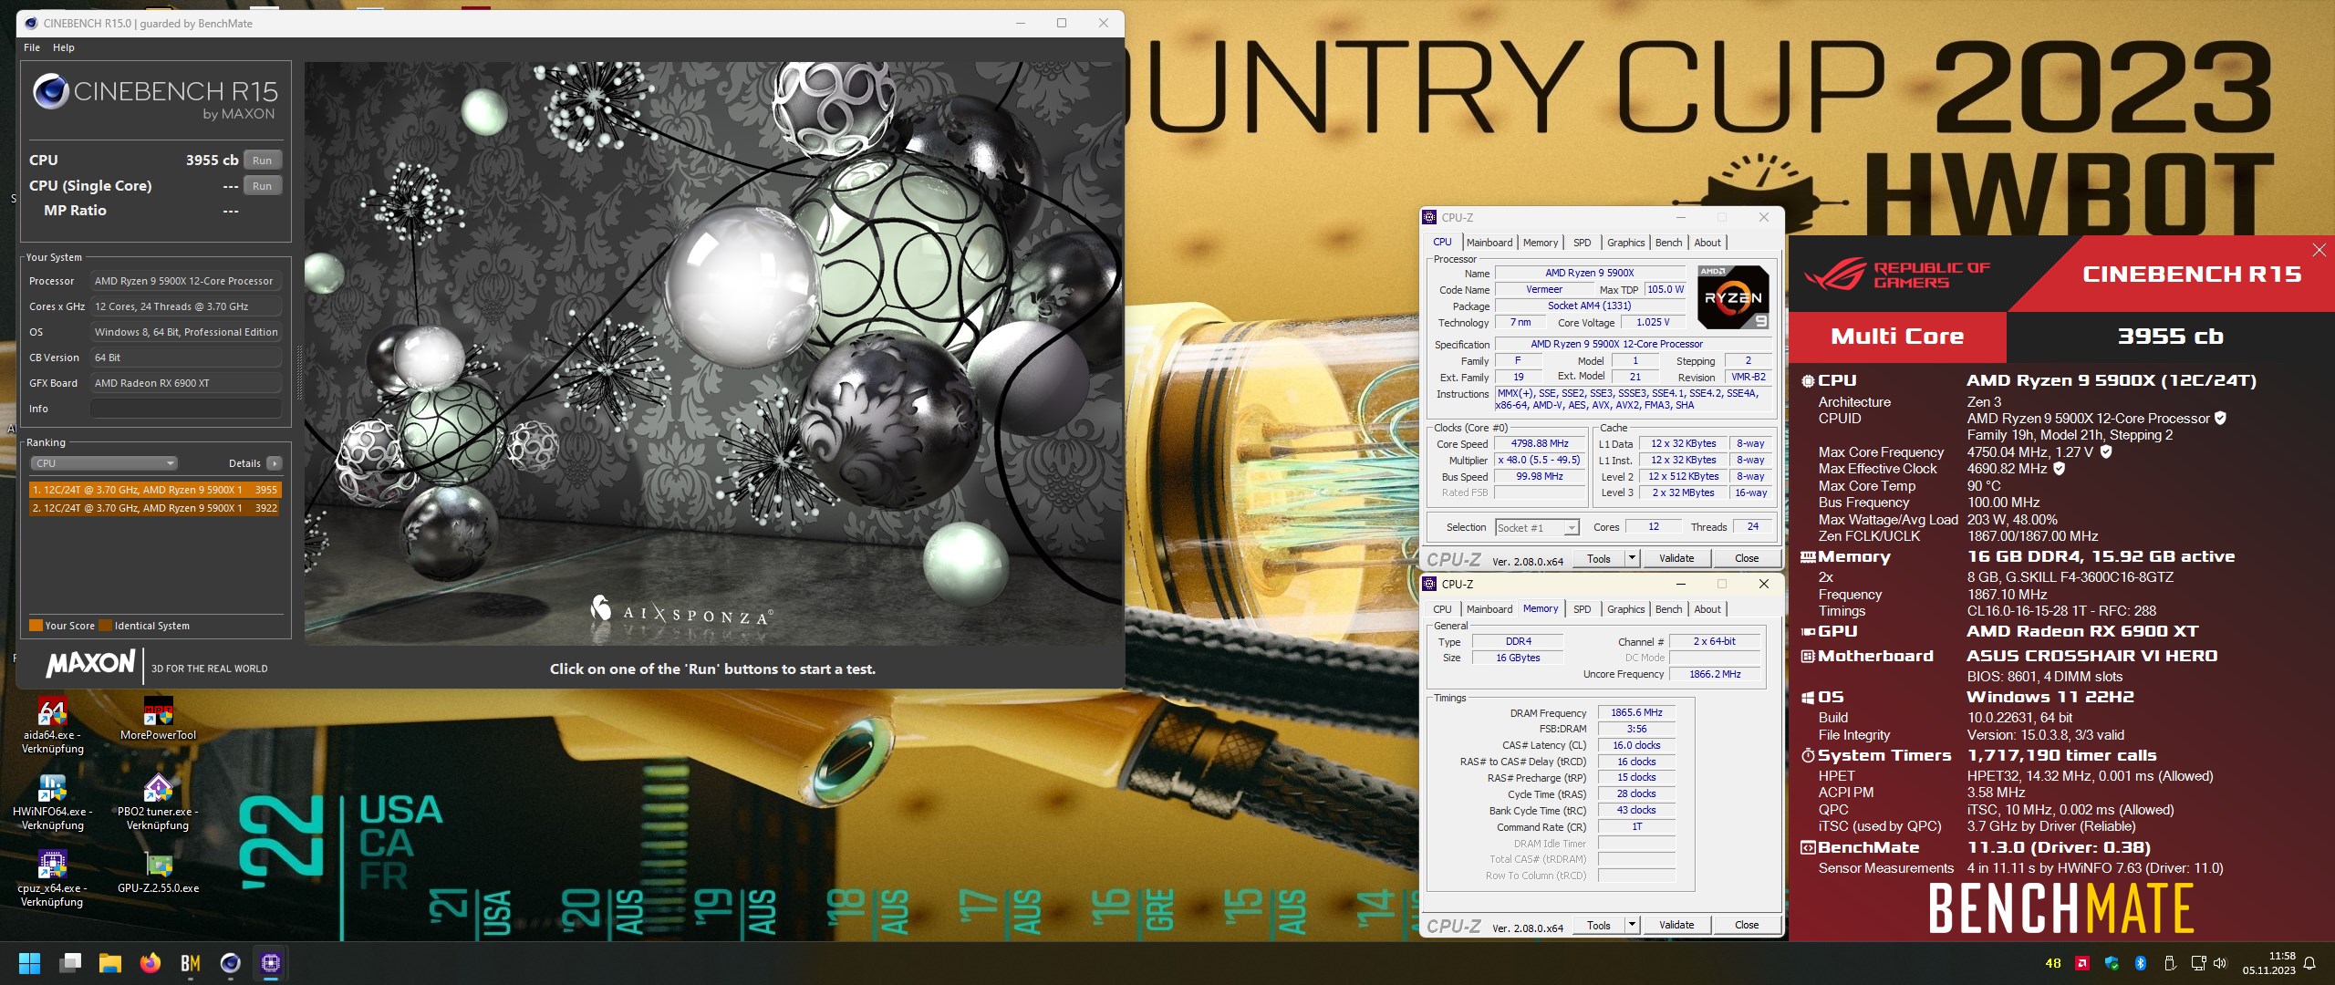Launch Firefox from the taskbar

pyautogui.click(x=150, y=963)
